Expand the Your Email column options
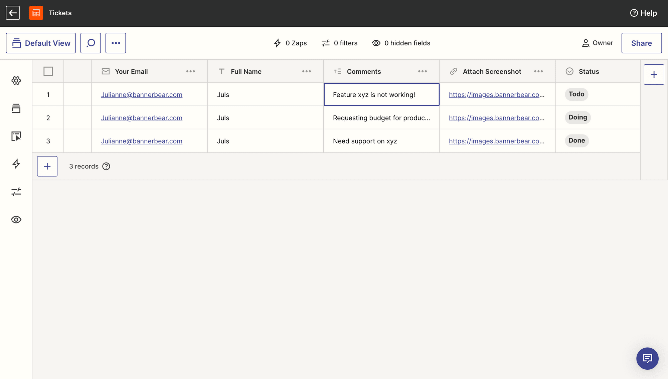668x379 pixels. (190, 71)
